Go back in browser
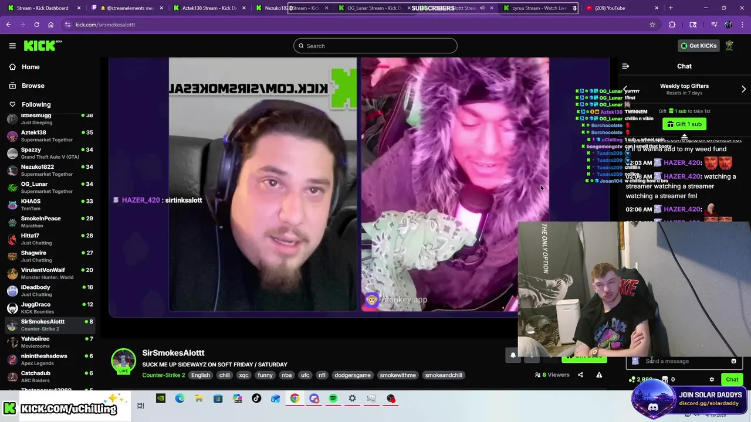 click(8, 25)
